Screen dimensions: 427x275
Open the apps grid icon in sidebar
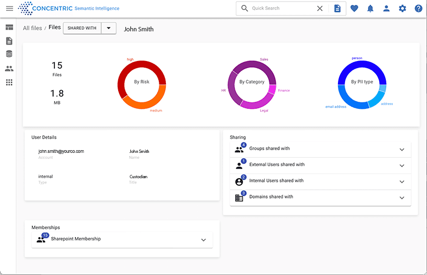9,82
